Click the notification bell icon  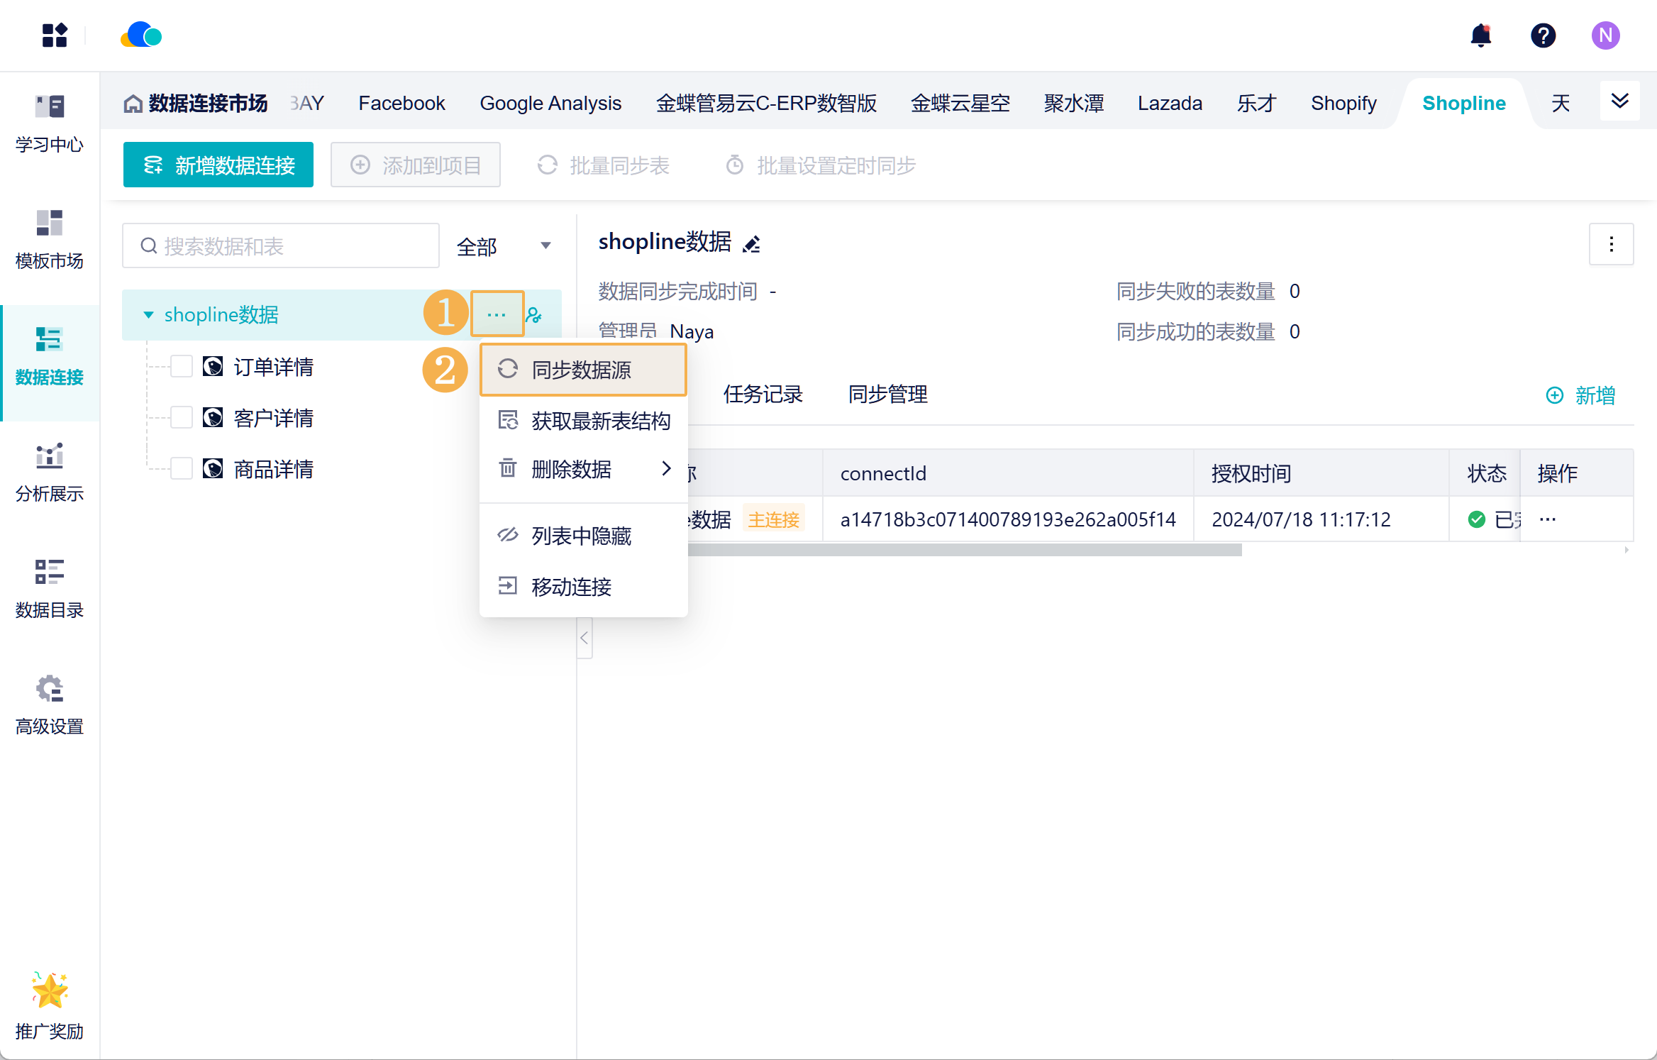pyautogui.click(x=1480, y=35)
